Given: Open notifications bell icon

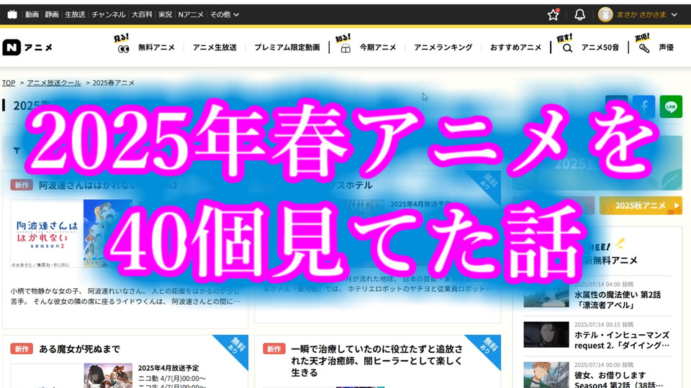Looking at the screenshot, I should (580, 14).
